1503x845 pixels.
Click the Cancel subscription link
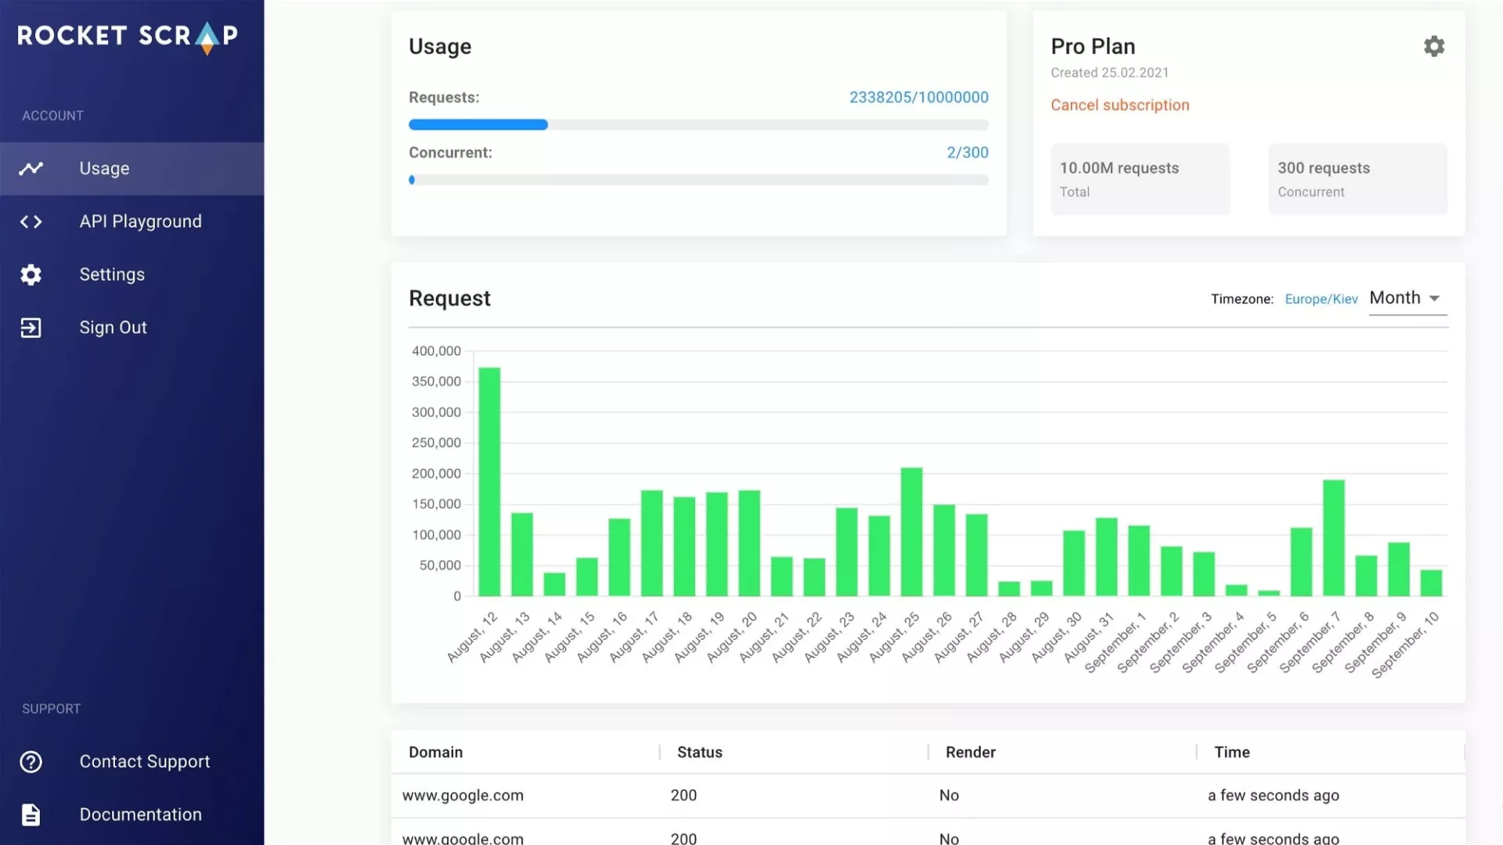click(x=1119, y=105)
